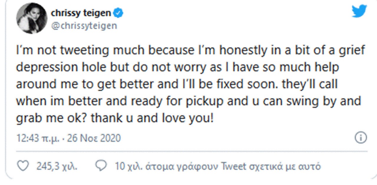Click the reply speech bubble icon

point(102,166)
